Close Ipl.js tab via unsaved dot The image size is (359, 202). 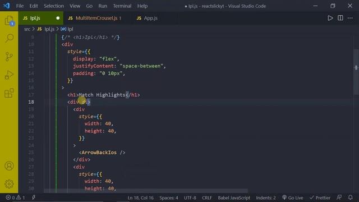(58, 18)
